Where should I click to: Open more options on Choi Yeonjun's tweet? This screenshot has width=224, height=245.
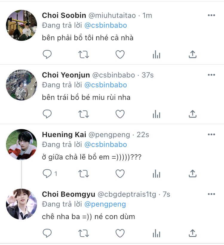tap(211, 75)
